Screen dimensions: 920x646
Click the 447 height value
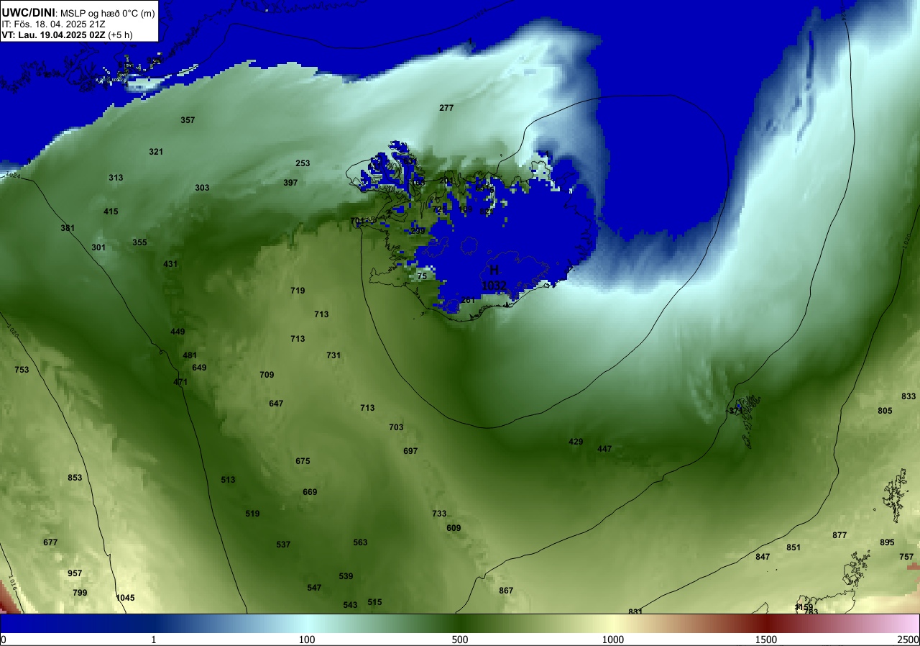tap(604, 449)
